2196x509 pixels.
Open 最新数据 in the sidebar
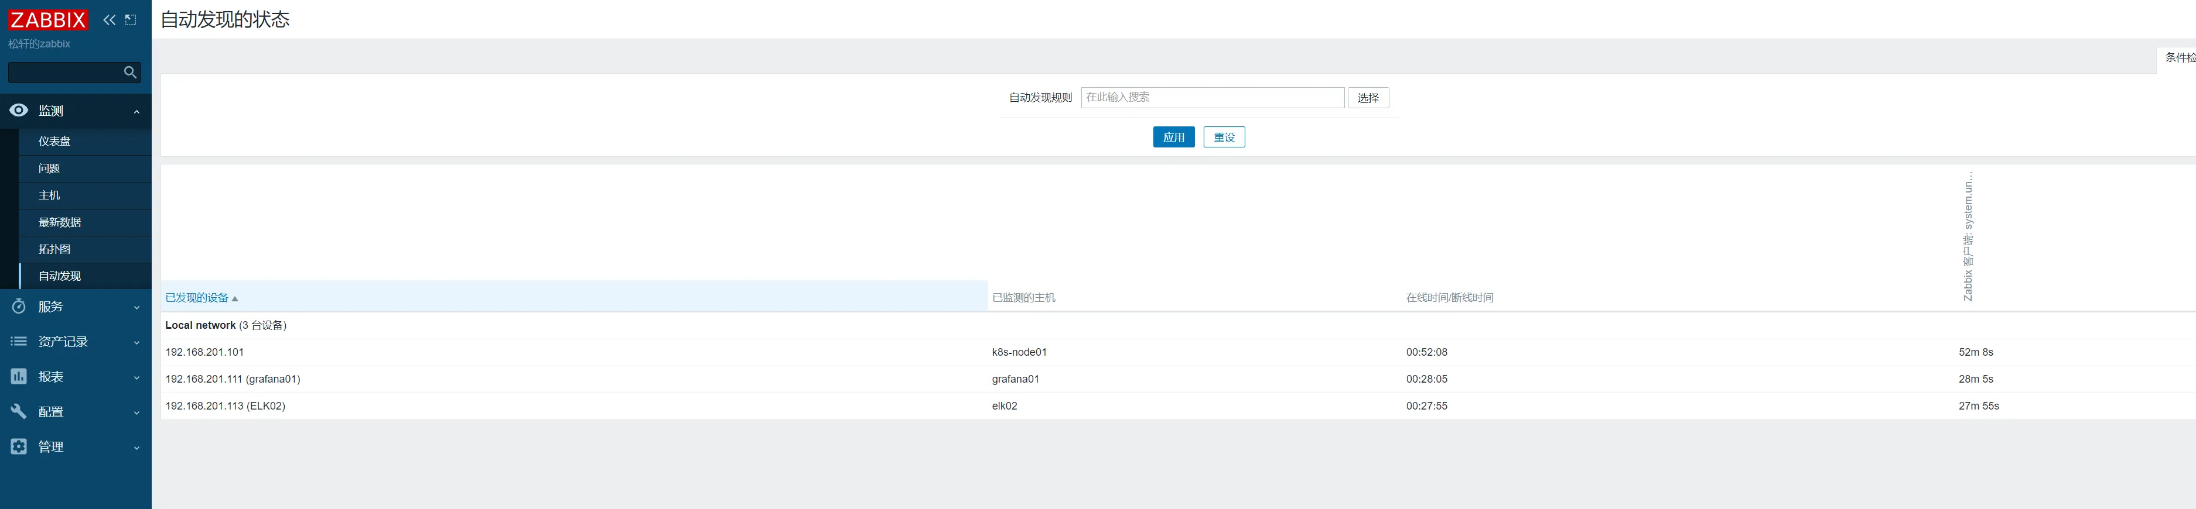coord(60,222)
